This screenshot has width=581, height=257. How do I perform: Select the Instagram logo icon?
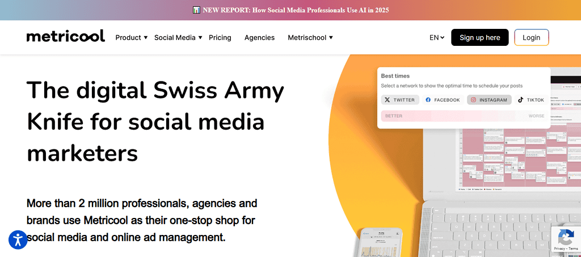point(473,100)
